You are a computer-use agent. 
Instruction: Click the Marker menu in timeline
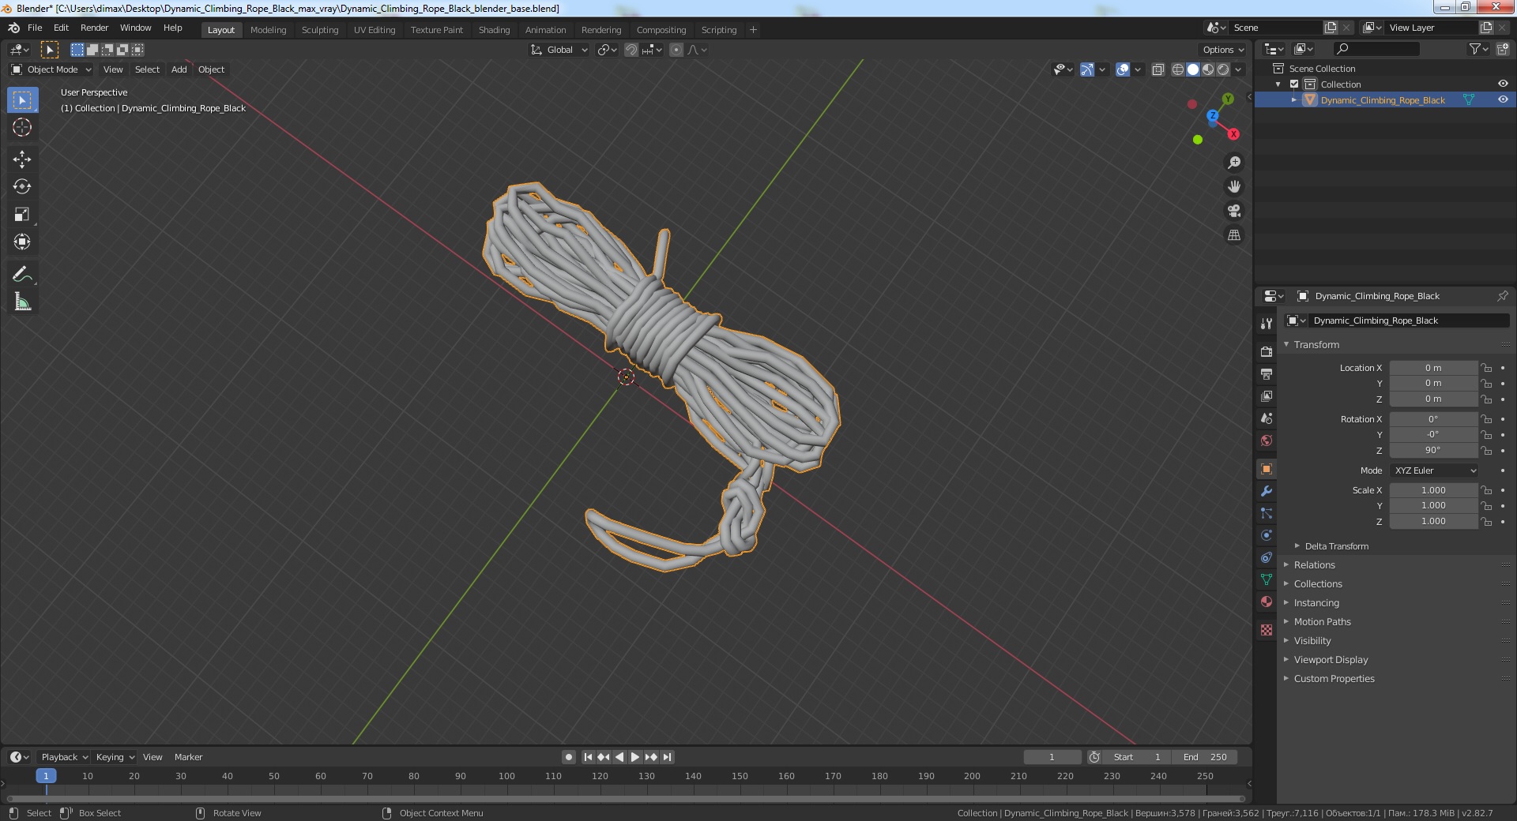point(188,757)
